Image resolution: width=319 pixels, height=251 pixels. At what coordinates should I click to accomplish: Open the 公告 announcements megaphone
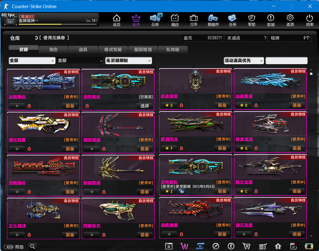(x=155, y=20)
